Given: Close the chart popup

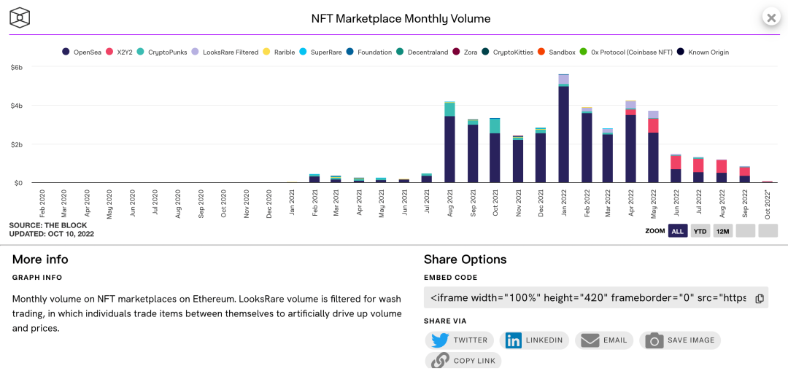Looking at the screenshot, I should [771, 17].
